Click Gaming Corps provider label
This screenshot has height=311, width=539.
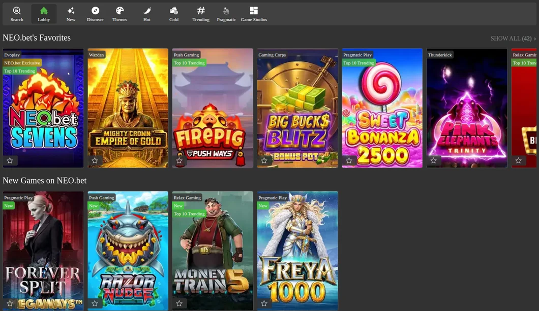(x=272, y=55)
